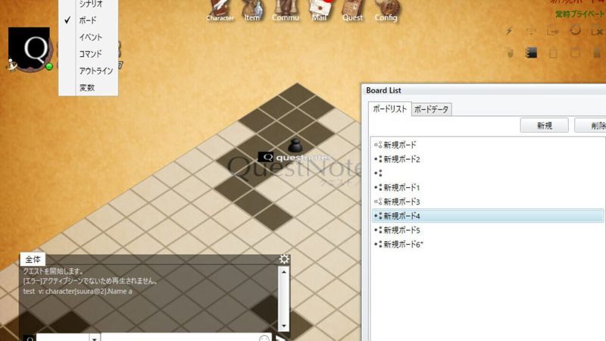
Task: Open chat window gear settings
Action: coord(284,259)
